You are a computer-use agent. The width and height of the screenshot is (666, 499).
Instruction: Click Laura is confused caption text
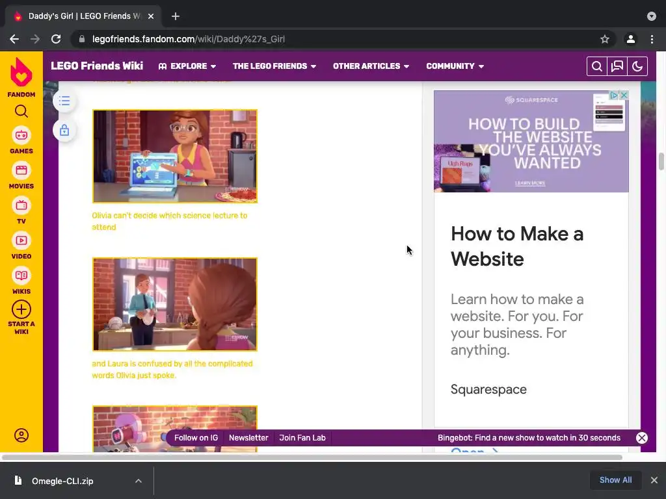tap(172, 370)
